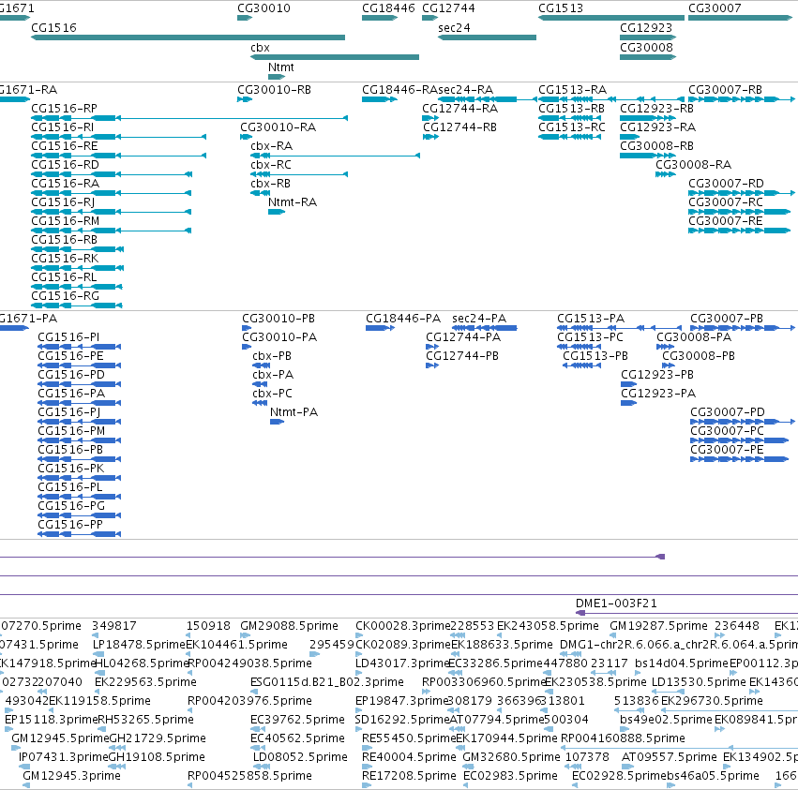
Task: Select the CG18446 gene label
Action: point(388,8)
